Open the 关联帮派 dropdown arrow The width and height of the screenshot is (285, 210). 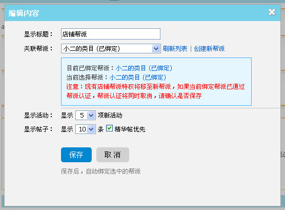[156, 49]
